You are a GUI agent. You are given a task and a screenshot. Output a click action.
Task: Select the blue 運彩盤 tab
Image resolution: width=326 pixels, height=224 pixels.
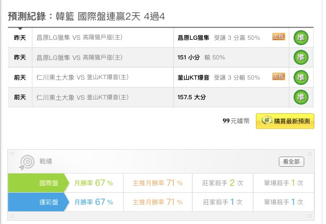(38, 202)
